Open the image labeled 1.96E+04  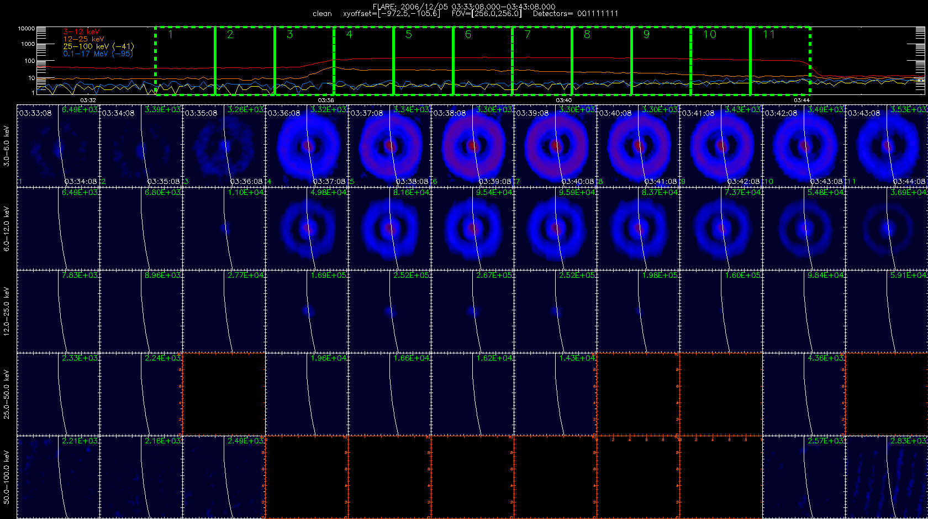pos(307,394)
